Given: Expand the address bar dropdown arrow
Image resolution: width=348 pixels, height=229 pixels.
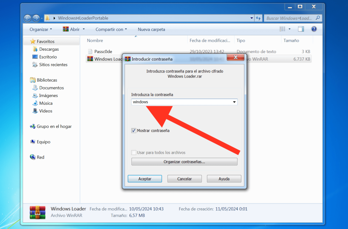Looking at the screenshot, I should pos(251,18).
